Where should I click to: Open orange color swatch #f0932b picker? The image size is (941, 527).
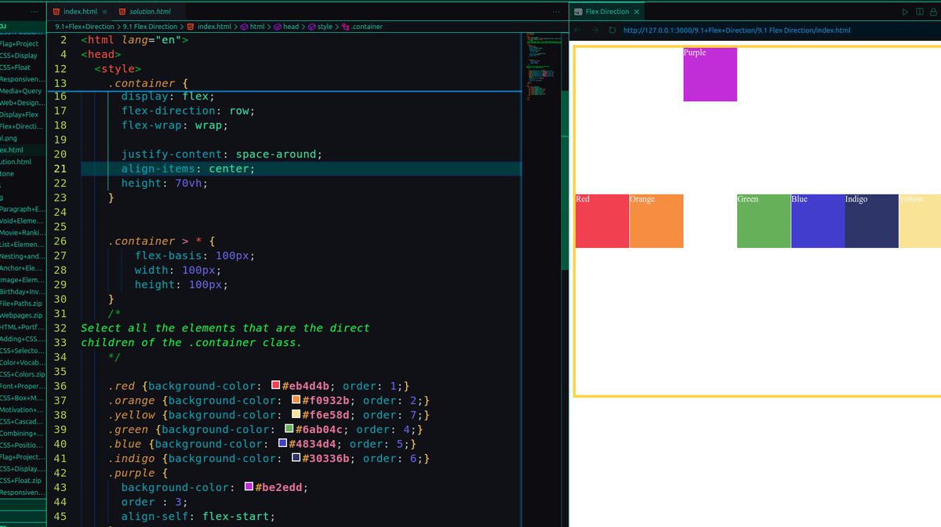point(296,400)
